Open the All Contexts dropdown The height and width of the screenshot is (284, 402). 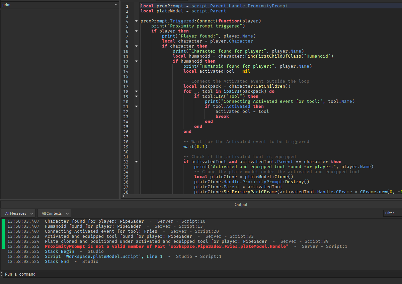point(54,213)
